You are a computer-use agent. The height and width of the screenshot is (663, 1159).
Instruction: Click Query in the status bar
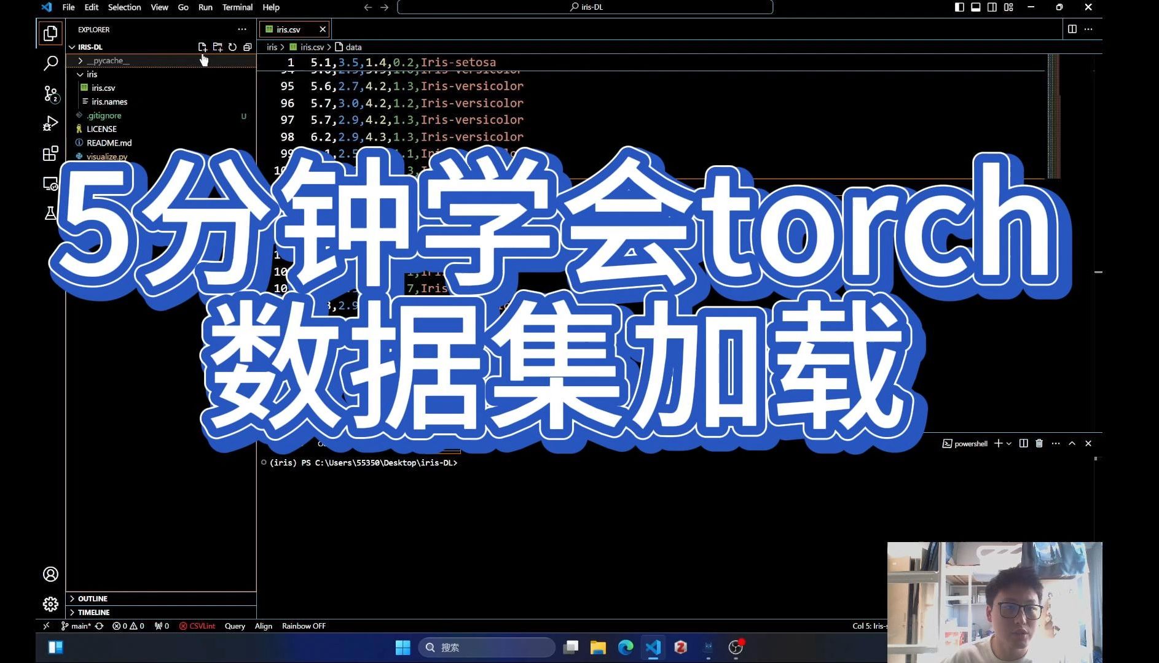[235, 626]
